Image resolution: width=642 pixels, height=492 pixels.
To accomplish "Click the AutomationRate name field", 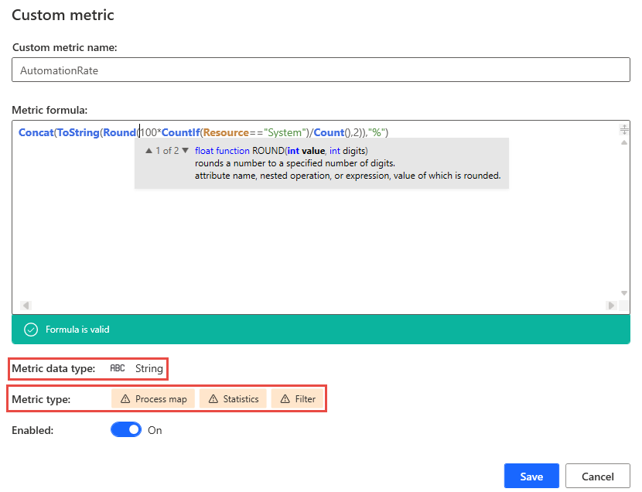I will point(319,70).
